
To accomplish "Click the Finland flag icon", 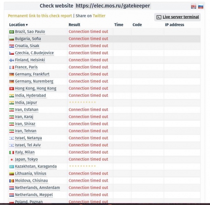I will (12, 60).
